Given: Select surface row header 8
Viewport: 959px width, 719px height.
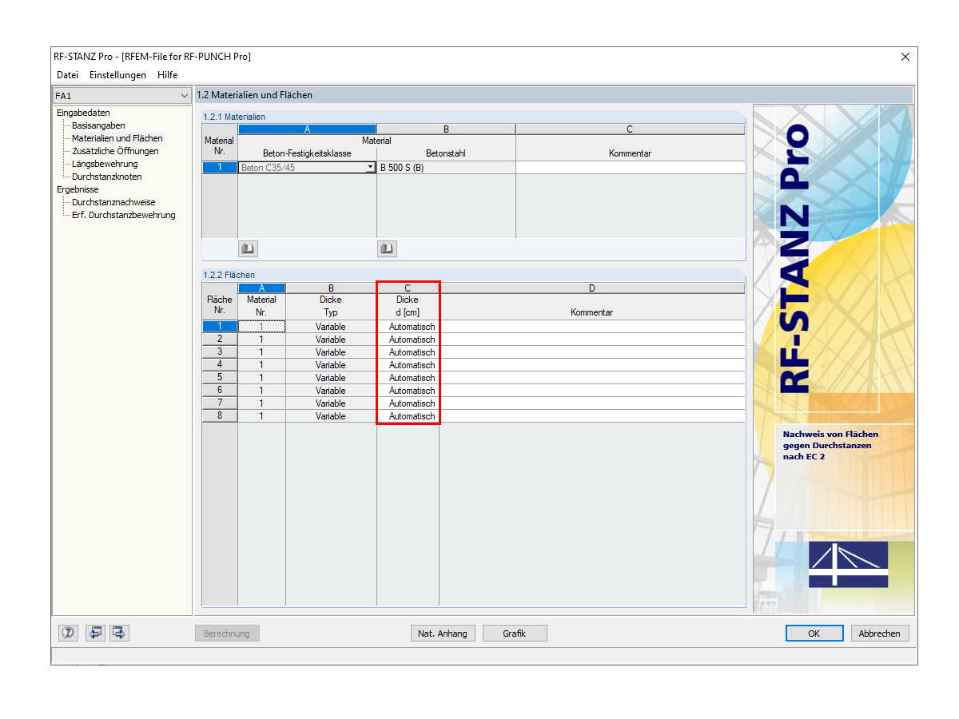Looking at the screenshot, I should tap(220, 415).
